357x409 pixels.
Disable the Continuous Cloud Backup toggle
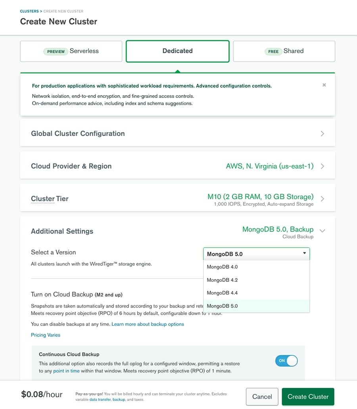tap(286, 361)
